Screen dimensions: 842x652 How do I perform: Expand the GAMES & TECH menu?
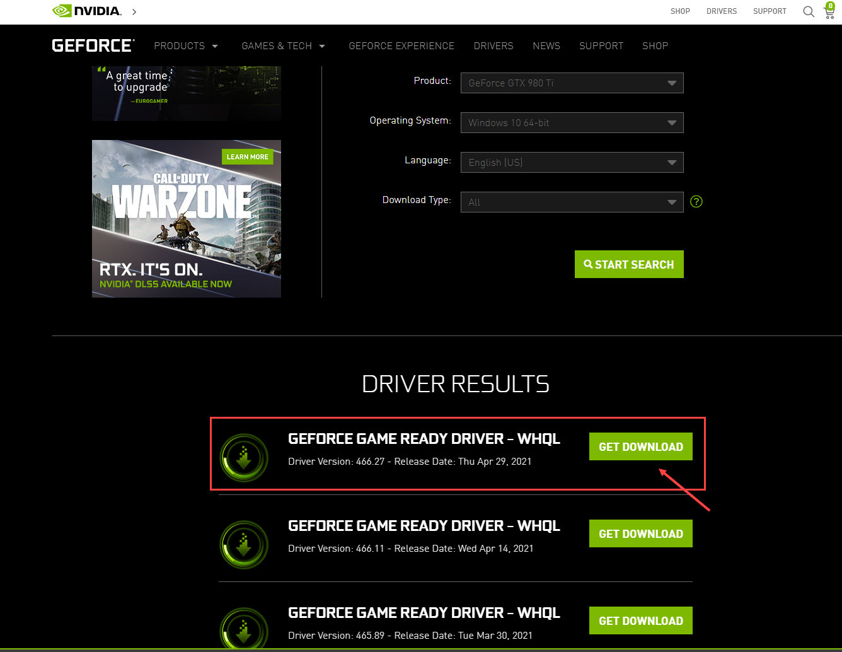(x=284, y=46)
